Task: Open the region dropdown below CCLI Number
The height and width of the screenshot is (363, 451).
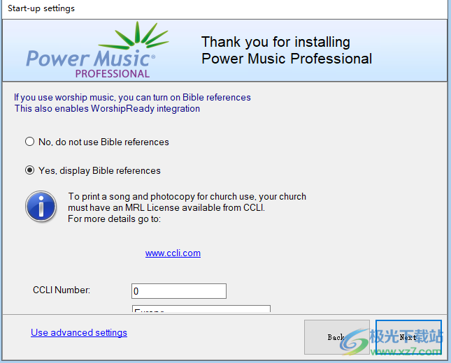Action: 201,309
